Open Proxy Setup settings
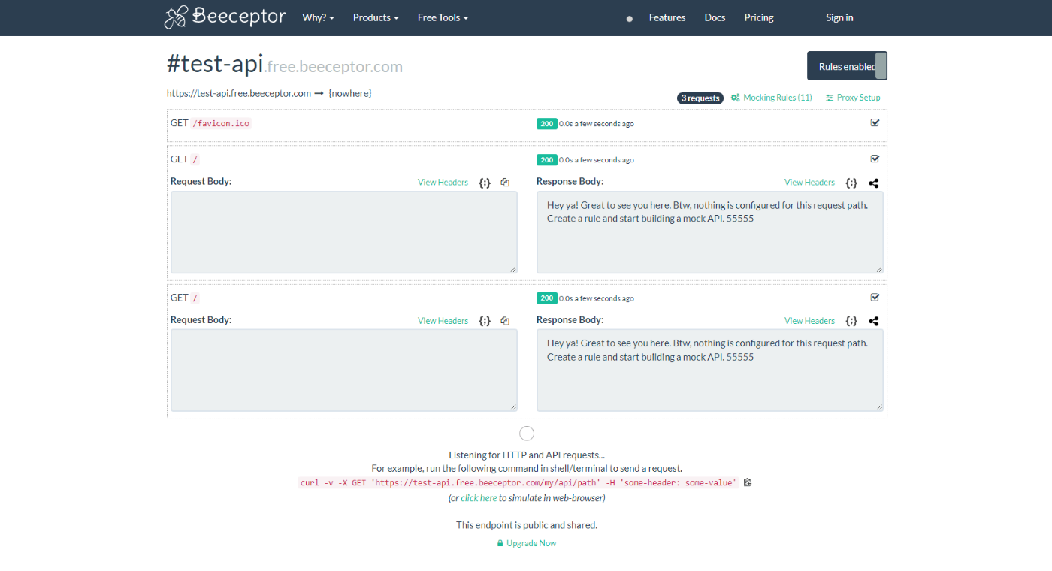 pos(853,98)
